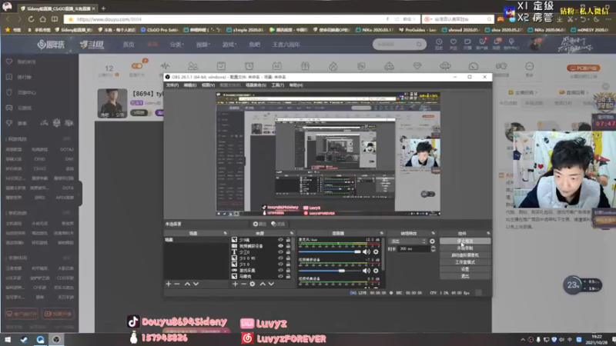616x346 pixels.
Task: Click virtual camera button in Controls
Action: [x=465, y=255]
